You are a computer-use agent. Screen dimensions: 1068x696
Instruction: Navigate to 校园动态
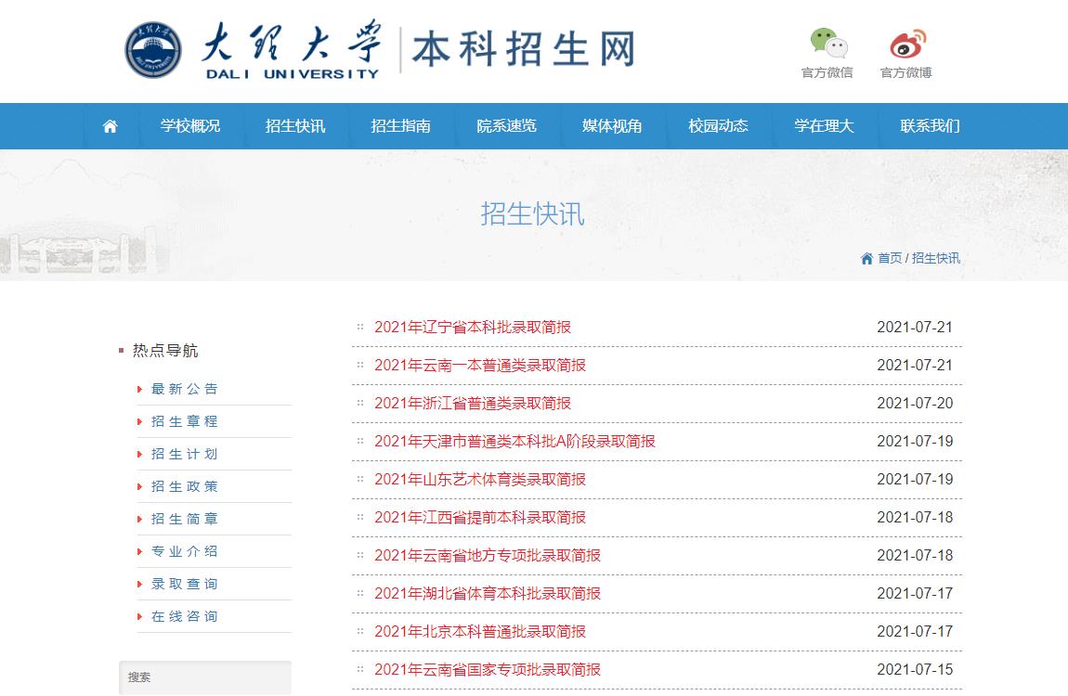point(719,126)
